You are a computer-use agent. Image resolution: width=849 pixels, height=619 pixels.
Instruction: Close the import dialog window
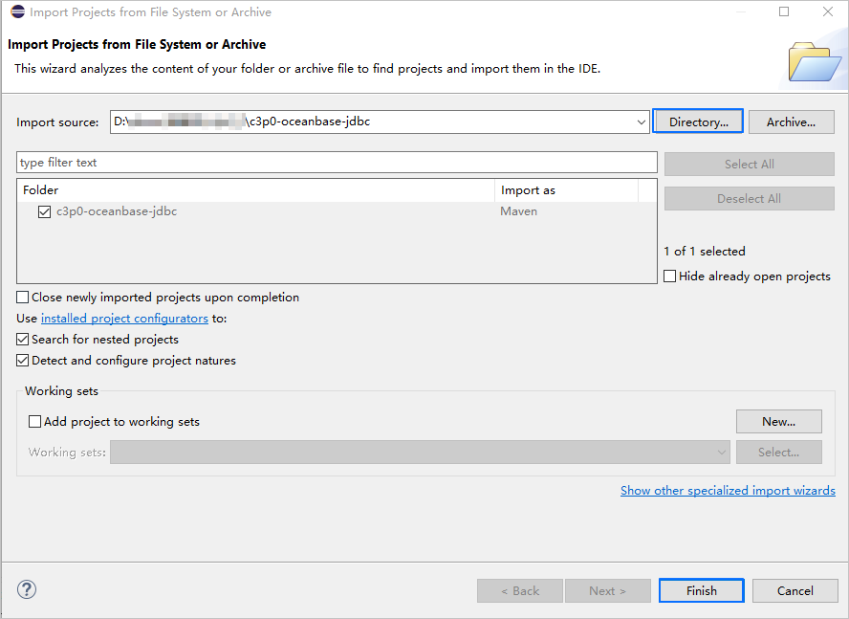(x=827, y=12)
